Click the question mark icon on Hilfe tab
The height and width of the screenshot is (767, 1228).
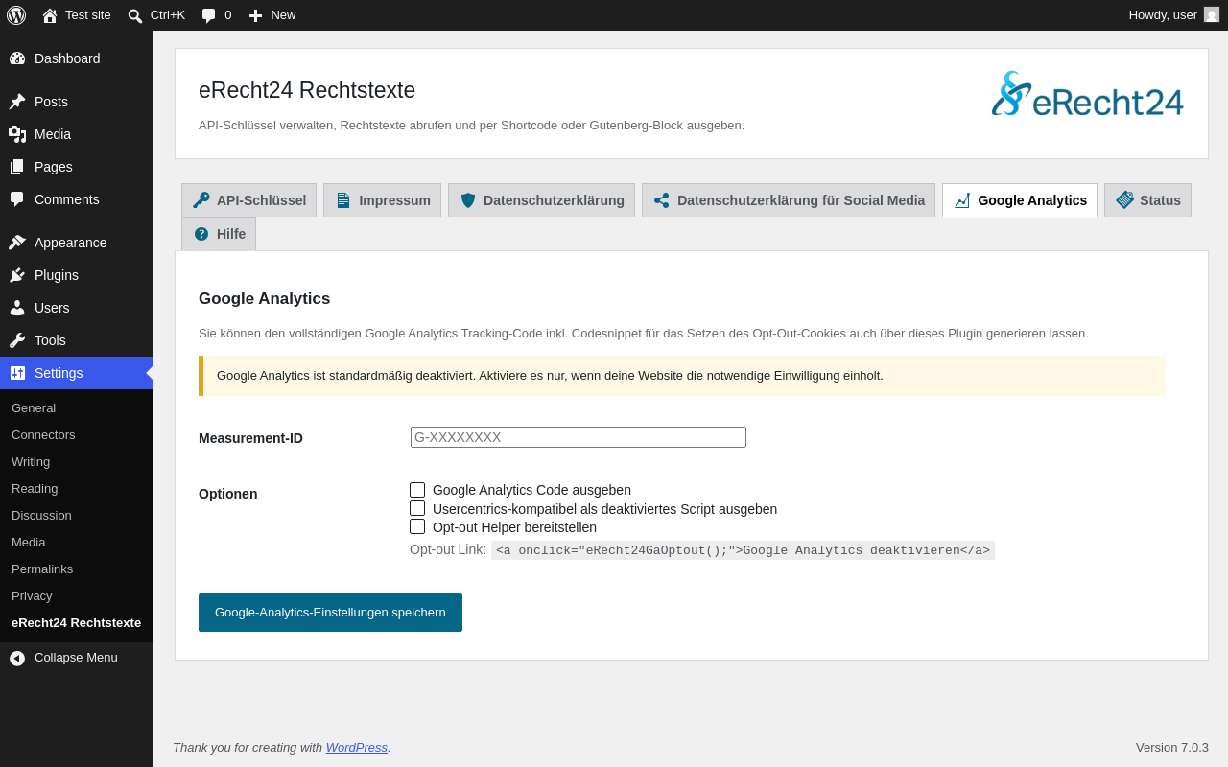[201, 234]
